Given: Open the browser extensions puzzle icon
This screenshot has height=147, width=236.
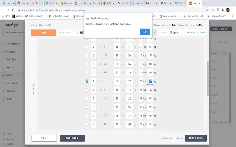Looking at the screenshot, I should click(223, 10).
